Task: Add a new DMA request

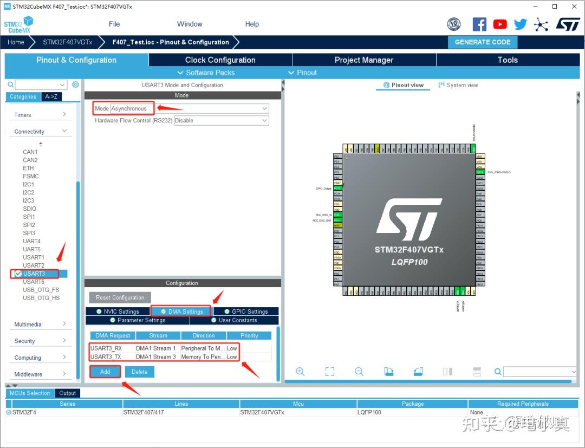Action: (x=105, y=372)
